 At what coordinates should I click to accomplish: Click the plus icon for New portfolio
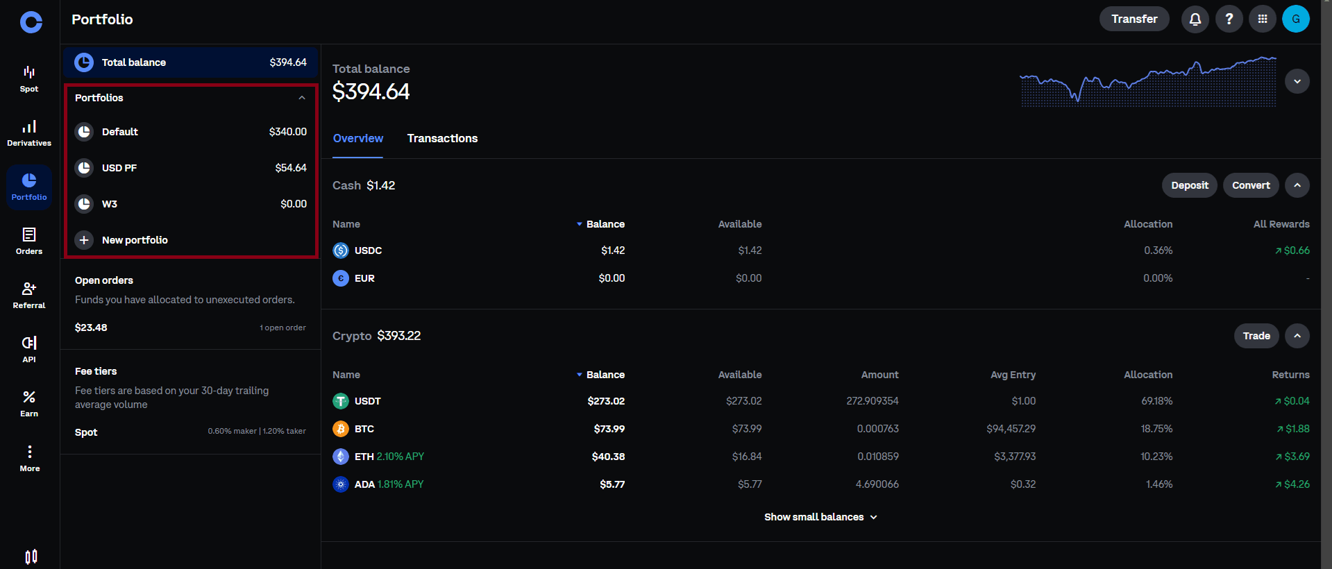coord(84,240)
